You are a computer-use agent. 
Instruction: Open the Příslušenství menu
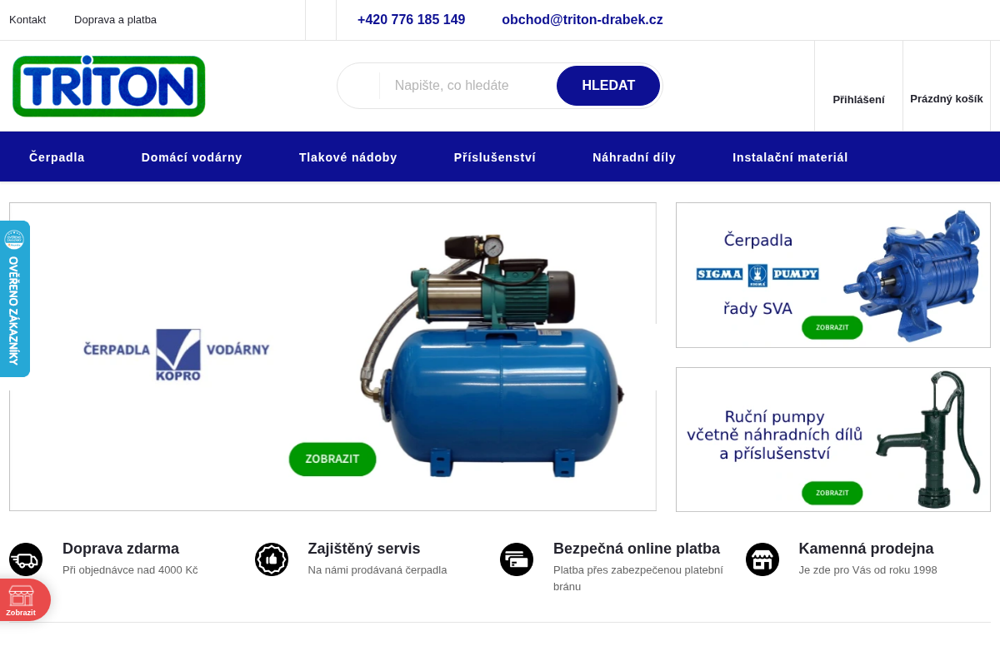tap(495, 157)
